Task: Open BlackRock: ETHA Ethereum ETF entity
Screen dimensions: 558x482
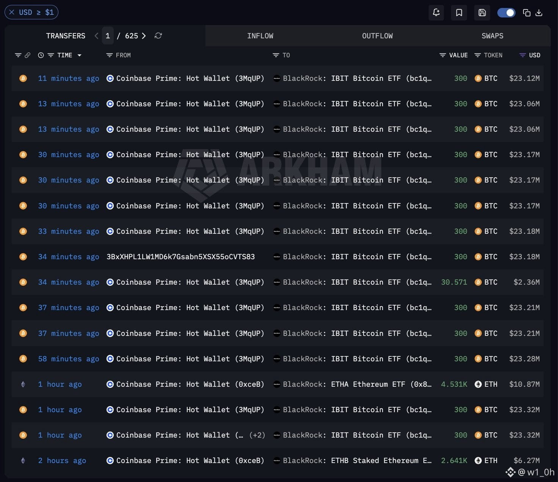Action: 357,384
